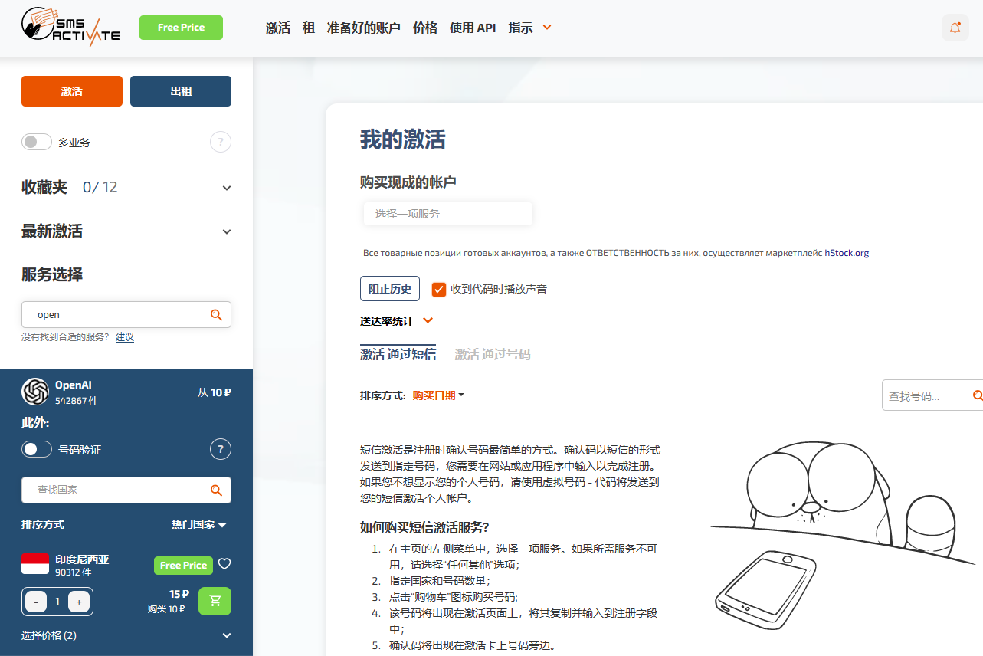The height and width of the screenshot is (656, 983).
Task: Toggle the 号码验证 switch
Action: 37,449
